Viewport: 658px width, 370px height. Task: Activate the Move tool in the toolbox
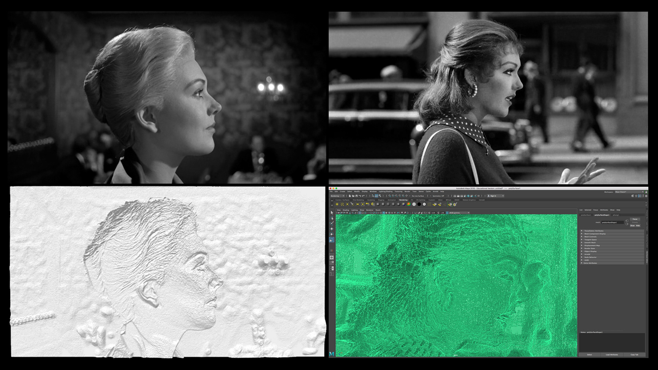click(332, 229)
